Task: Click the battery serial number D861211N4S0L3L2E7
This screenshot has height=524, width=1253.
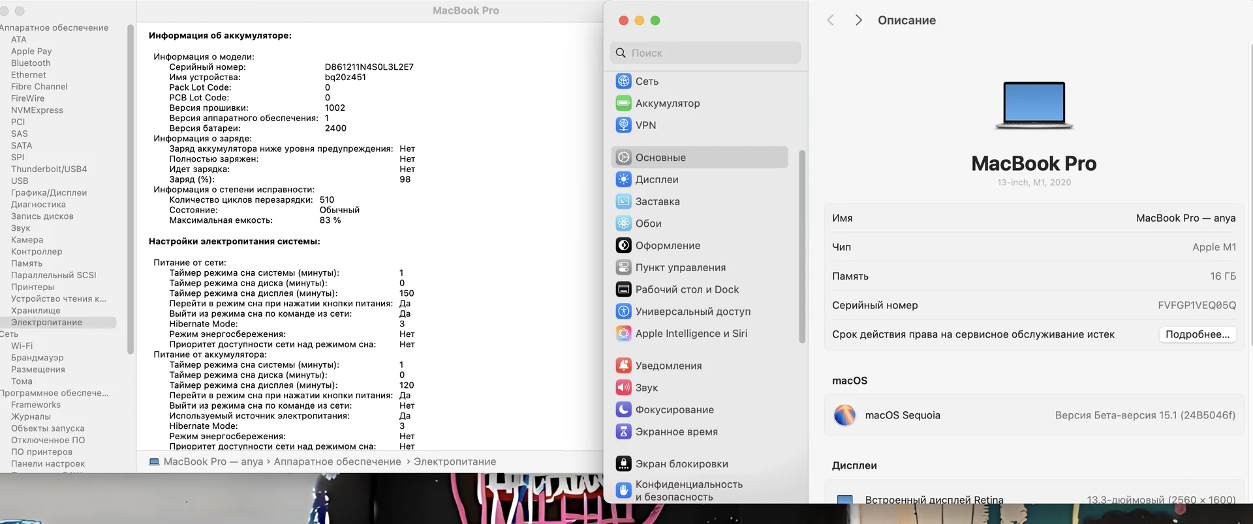Action: 369,67
